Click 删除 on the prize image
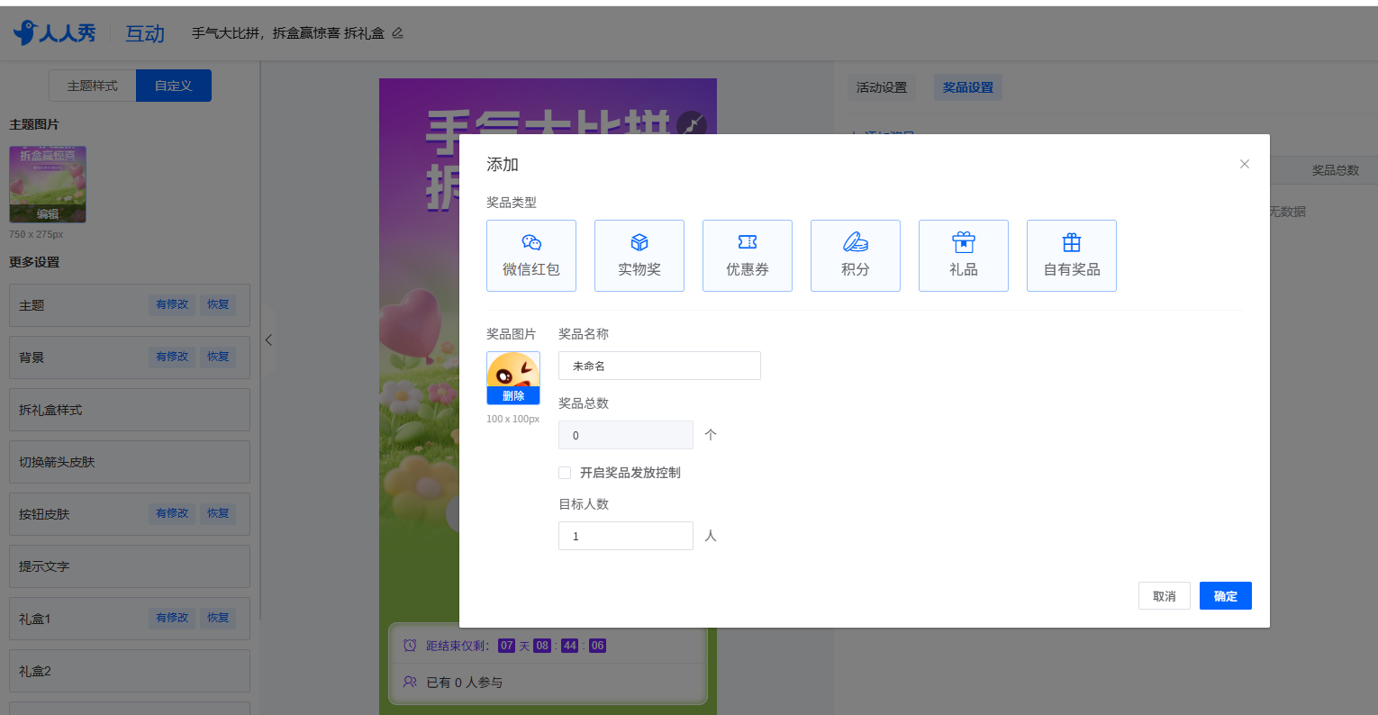This screenshot has width=1378, height=715. coord(513,396)
